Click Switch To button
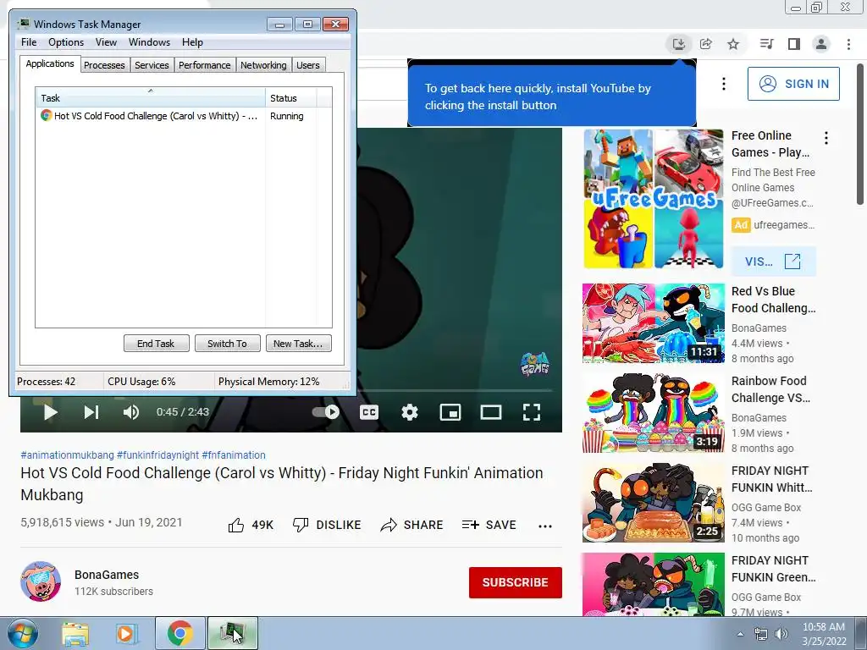 [x=227, y=344]
